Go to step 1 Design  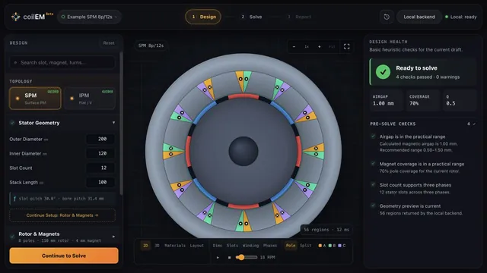coord(203,17)
